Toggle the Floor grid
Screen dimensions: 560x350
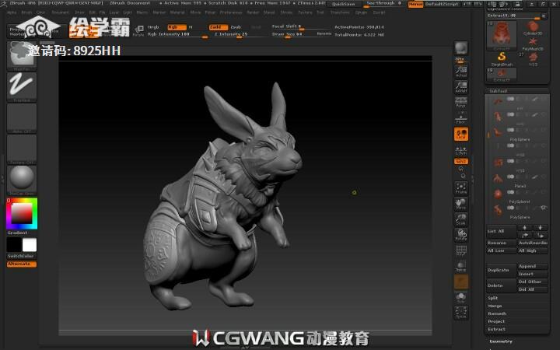click(x=460, y=118)
